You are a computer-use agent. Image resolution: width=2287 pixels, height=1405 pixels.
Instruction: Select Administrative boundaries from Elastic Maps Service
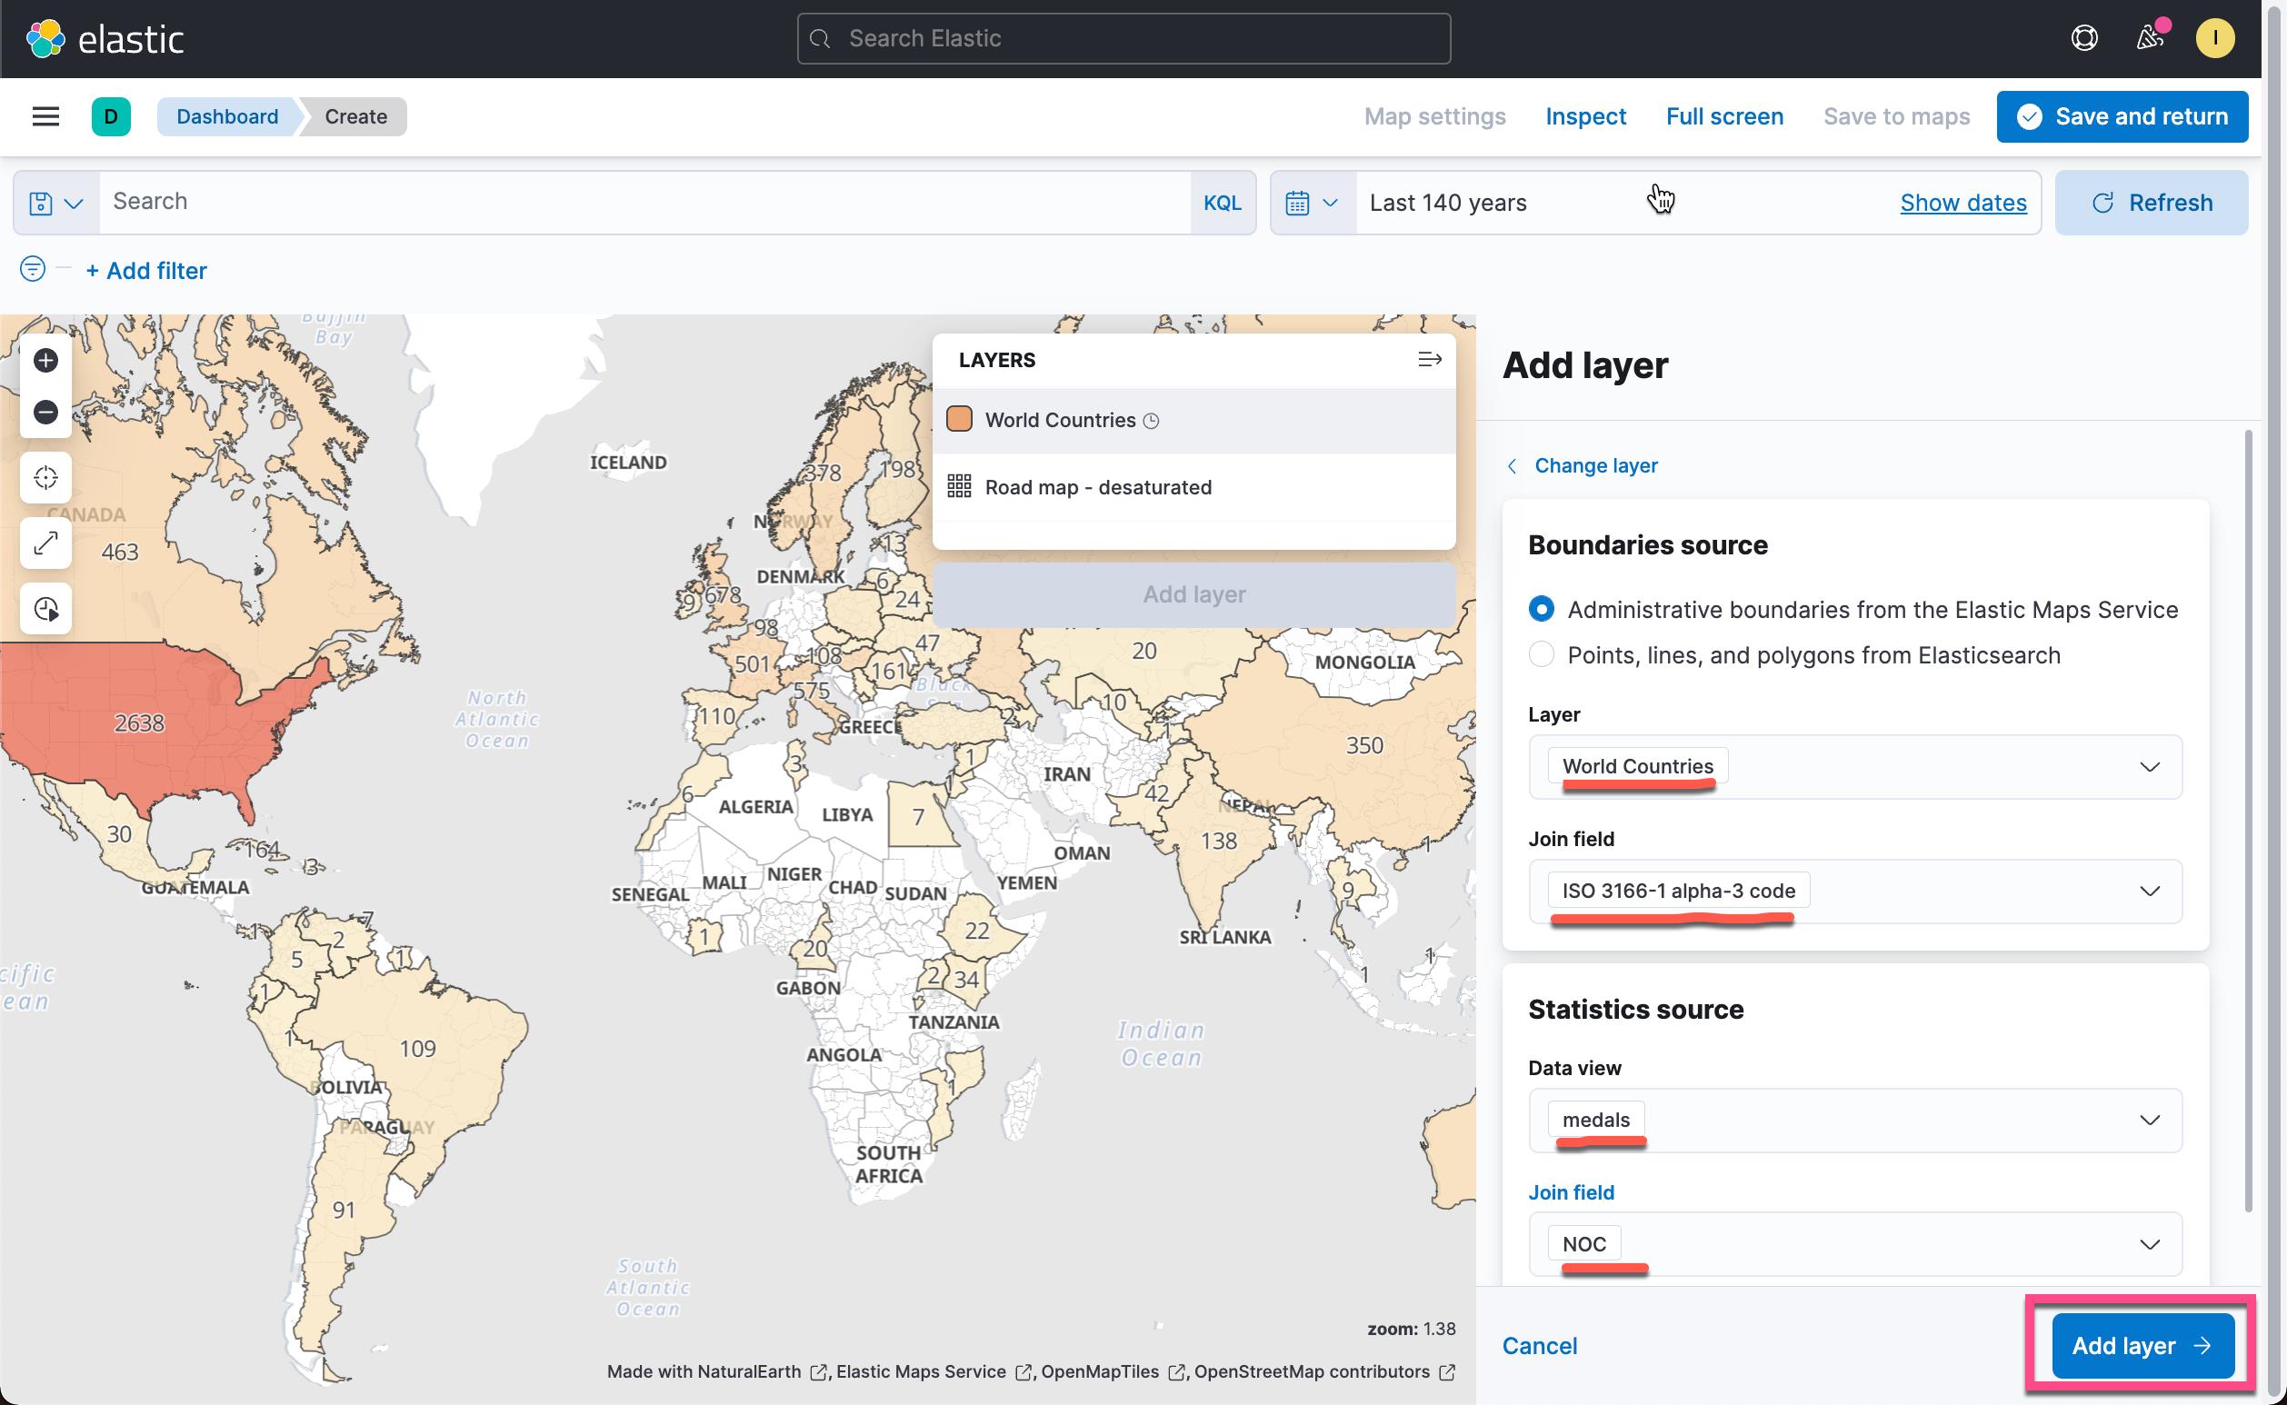point(1541,610)
